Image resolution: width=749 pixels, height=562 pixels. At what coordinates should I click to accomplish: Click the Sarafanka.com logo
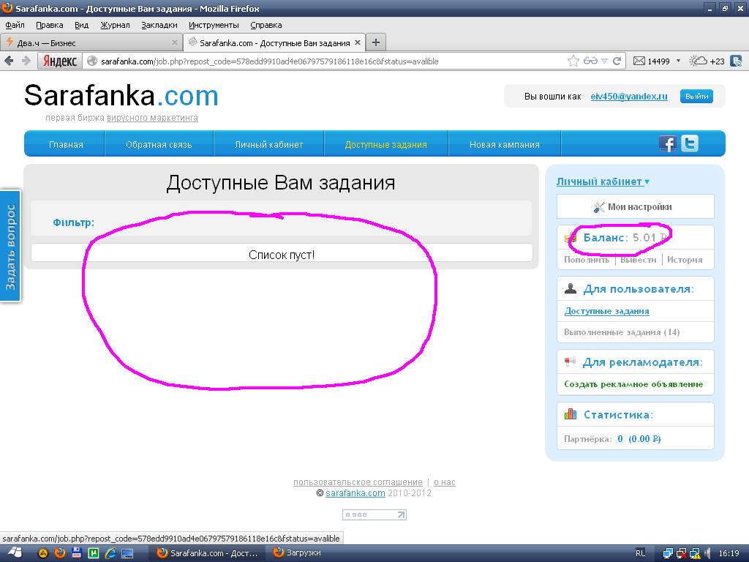(121, 96)
